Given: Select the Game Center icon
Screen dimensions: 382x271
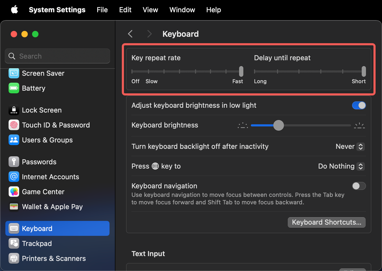Looking at the screenshot, I should (x=14, y=192).
